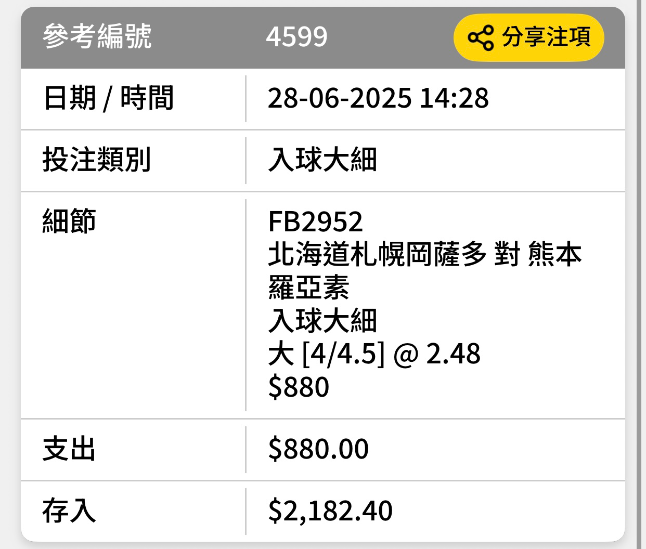Click the 參考編號 header label
Image resolution: width=646 pixels, height=549 pixels.
coord(97,36)
